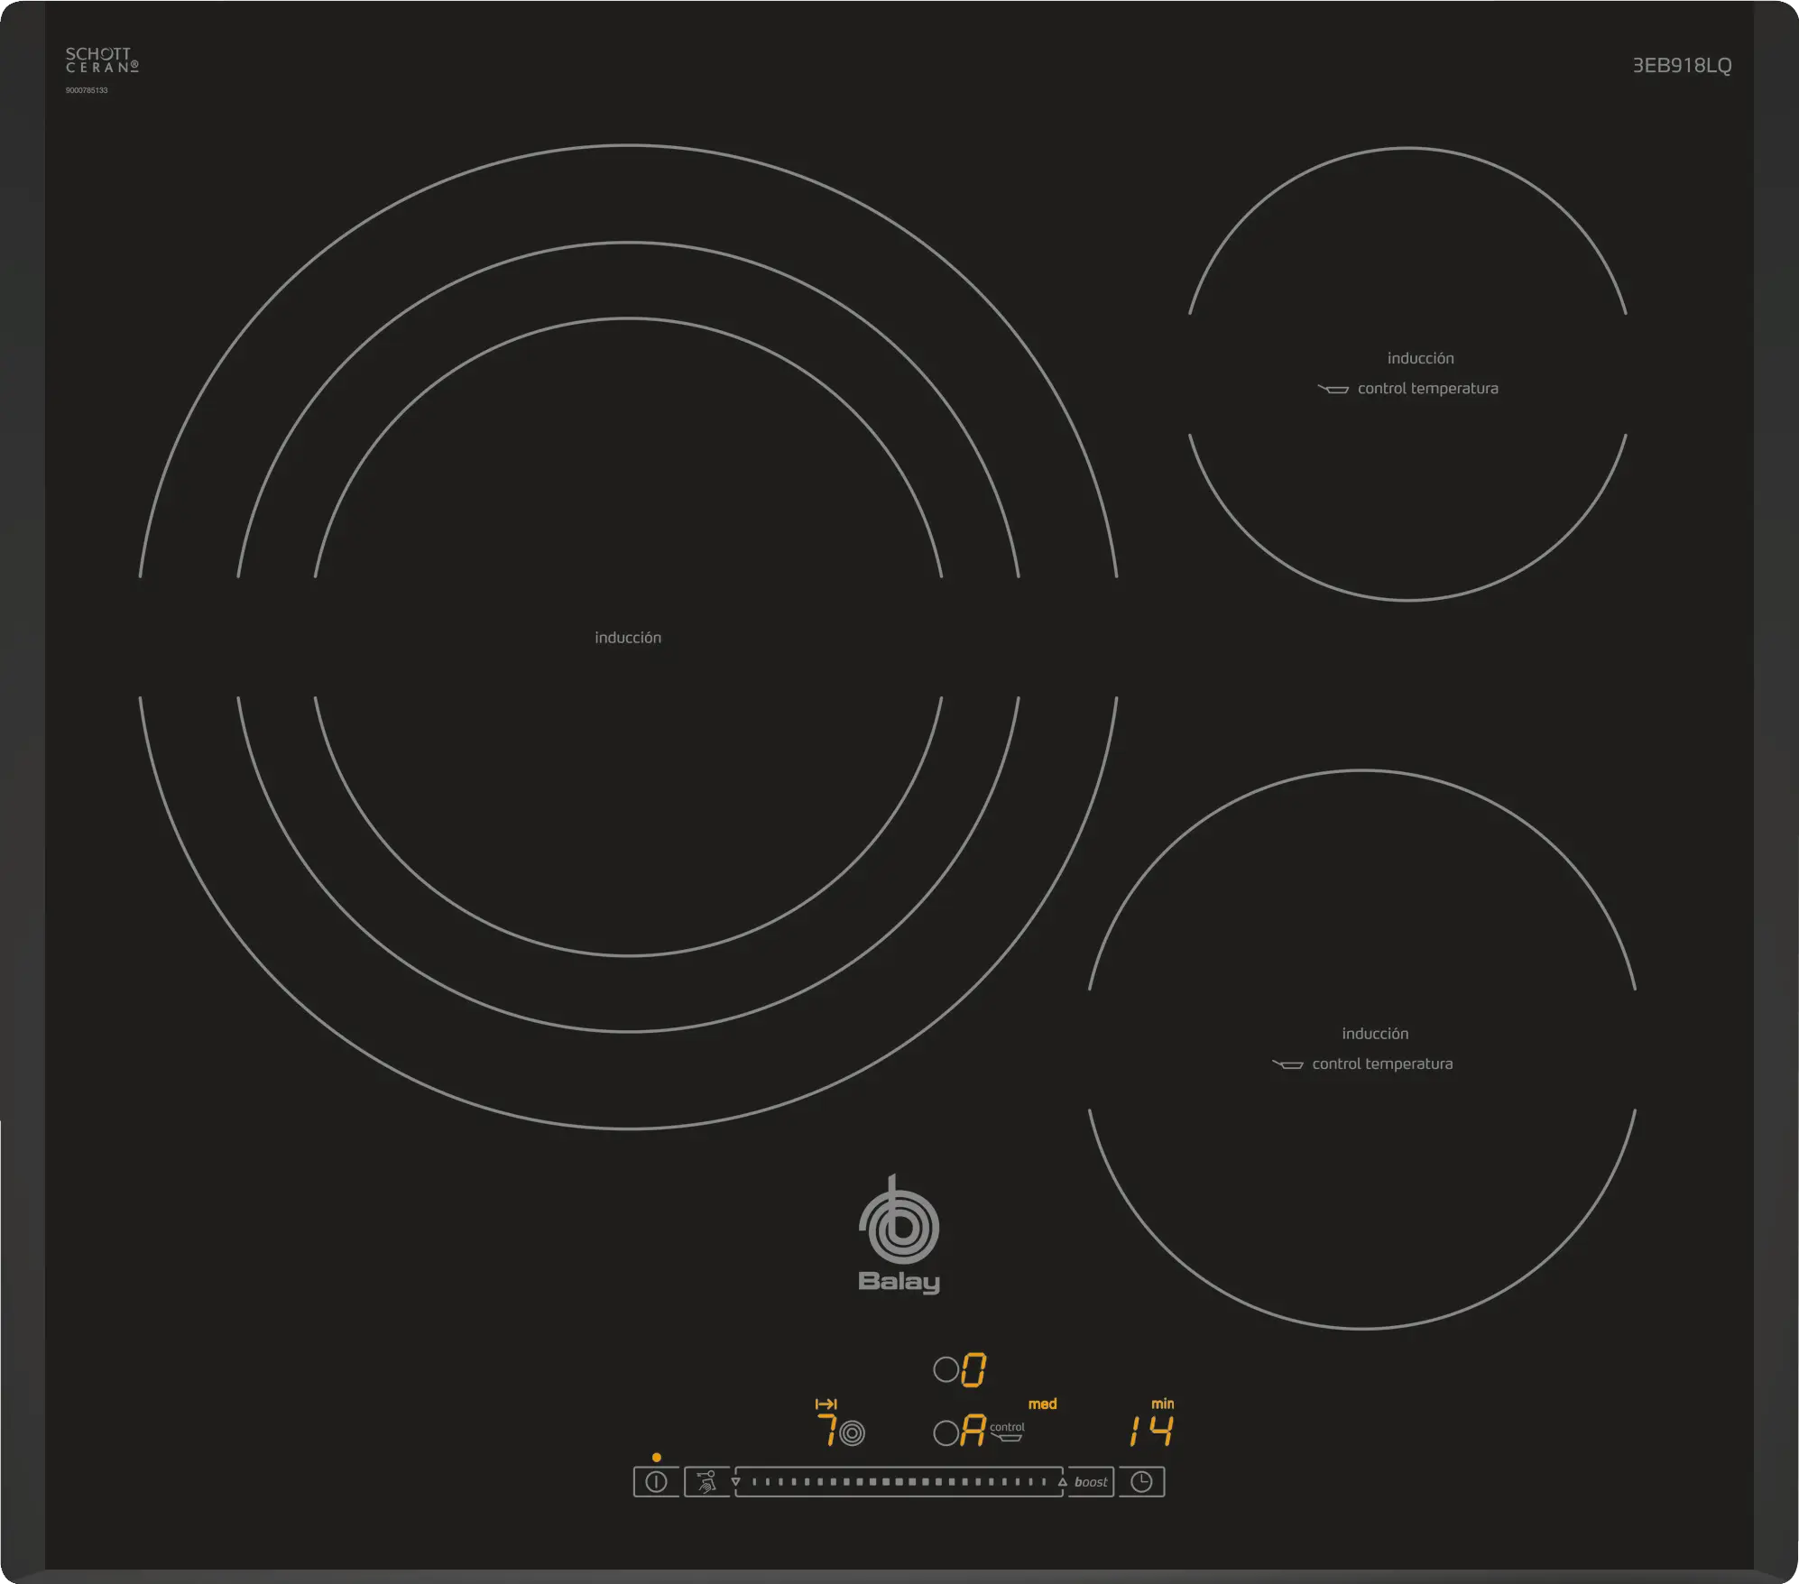Tap the Balay spiral logo
1799x1584 pixels.
[899, 1225]
